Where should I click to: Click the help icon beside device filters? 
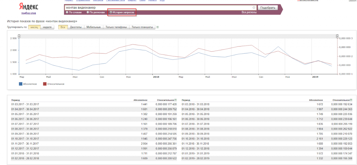(x=158, y=27)
